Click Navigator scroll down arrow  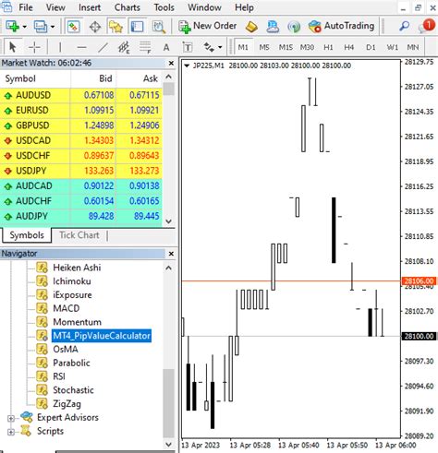(168, 445)
